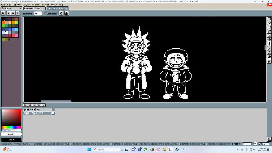The height and width of the screenshot is (153, 272).
Task: Select the Blur tool
Action: point(269,61)
